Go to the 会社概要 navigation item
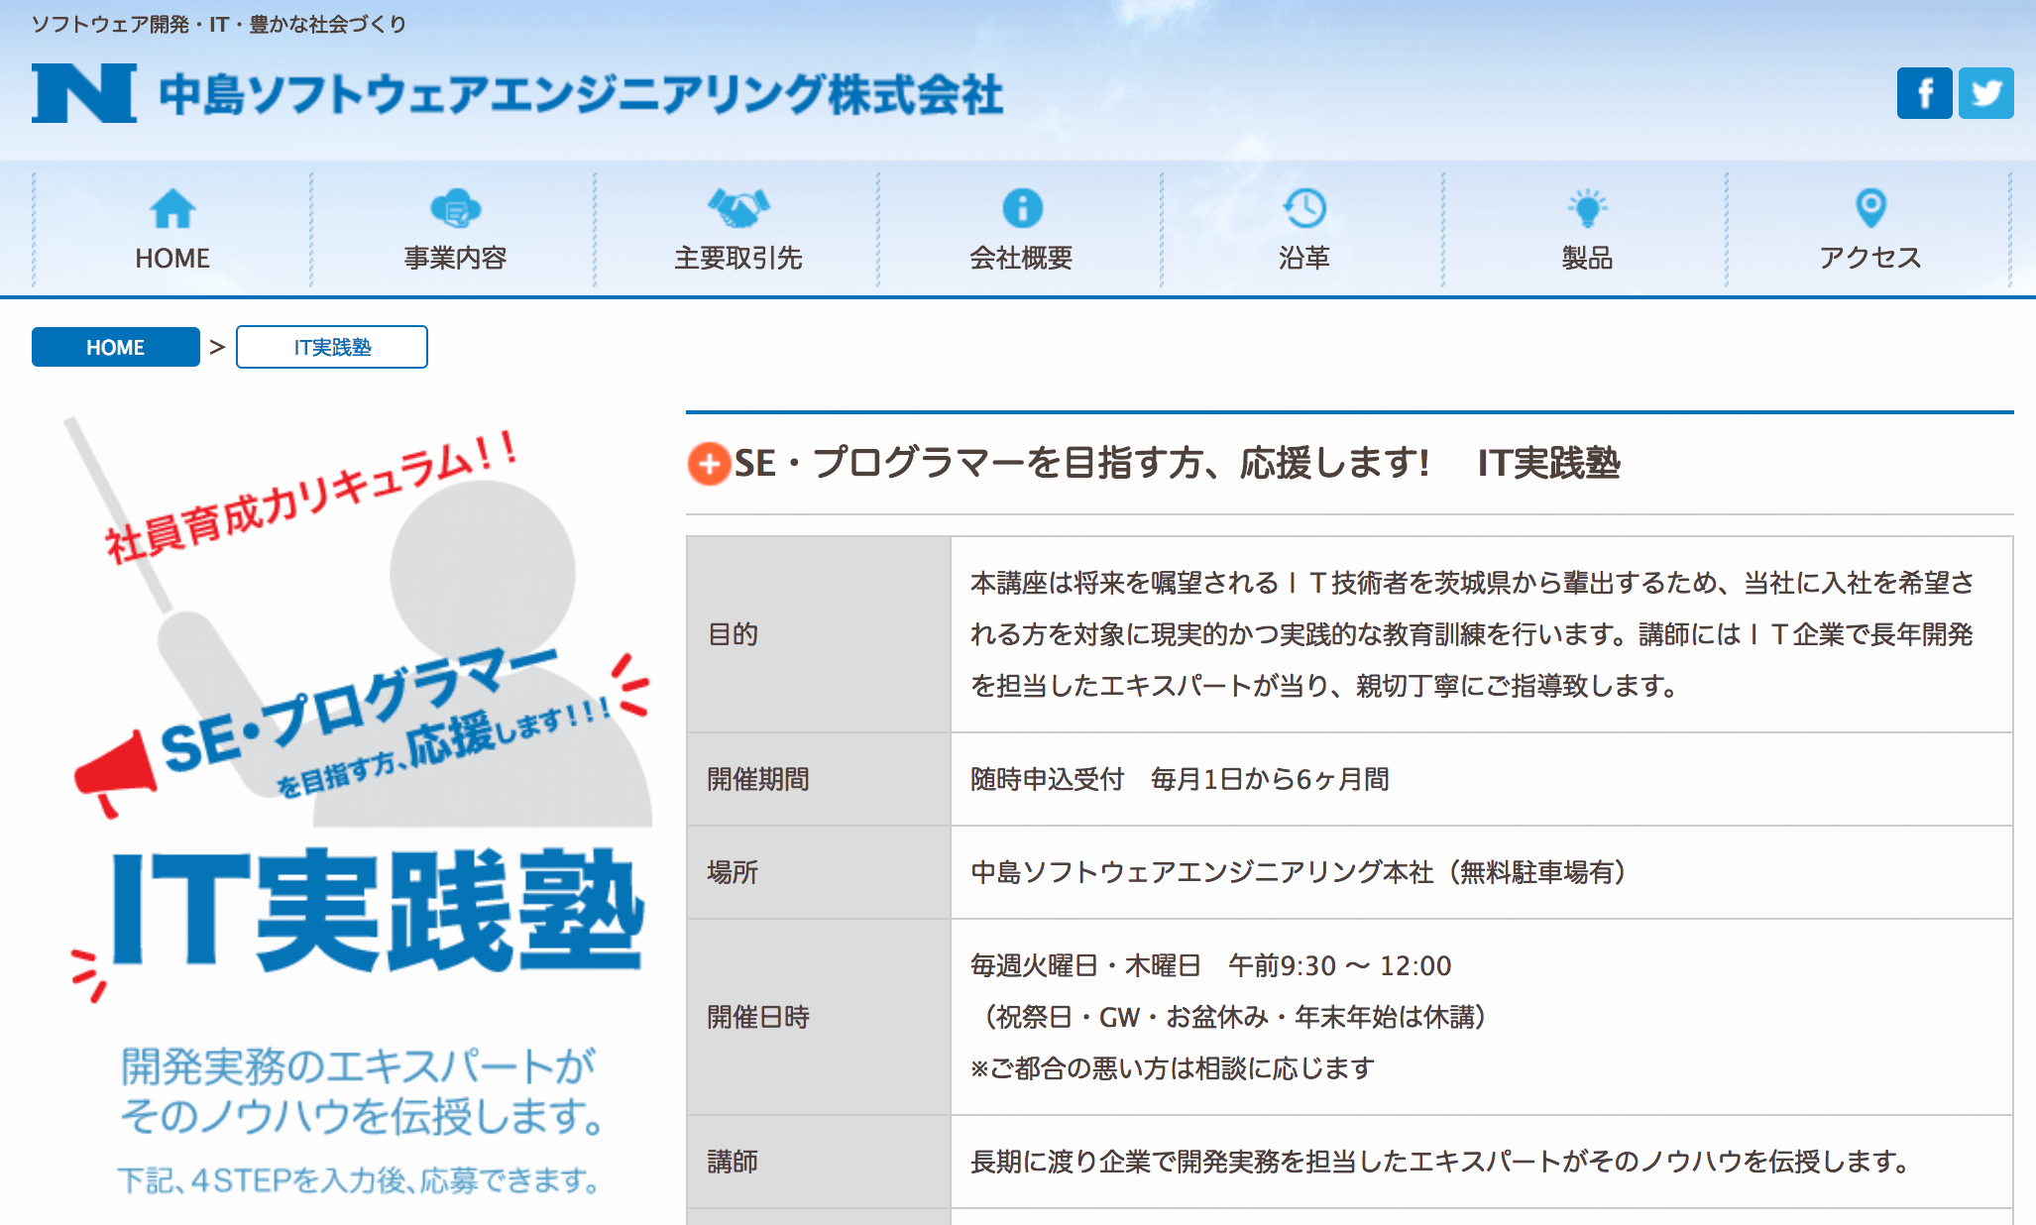This screenshot has height=1225, width=2036. 1021,258
